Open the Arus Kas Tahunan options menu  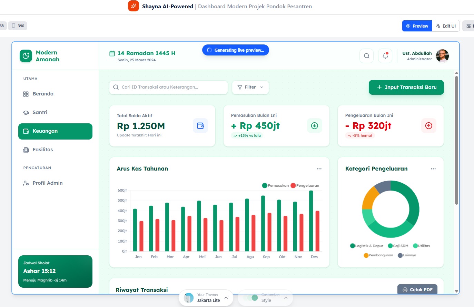(x=319, y=168)
